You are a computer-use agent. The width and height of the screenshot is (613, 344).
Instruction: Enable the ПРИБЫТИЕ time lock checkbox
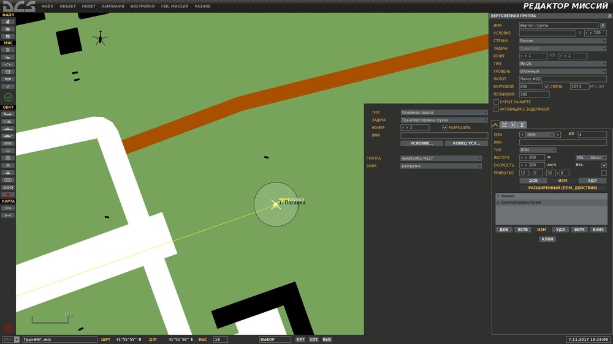click(x=604, y=173)
